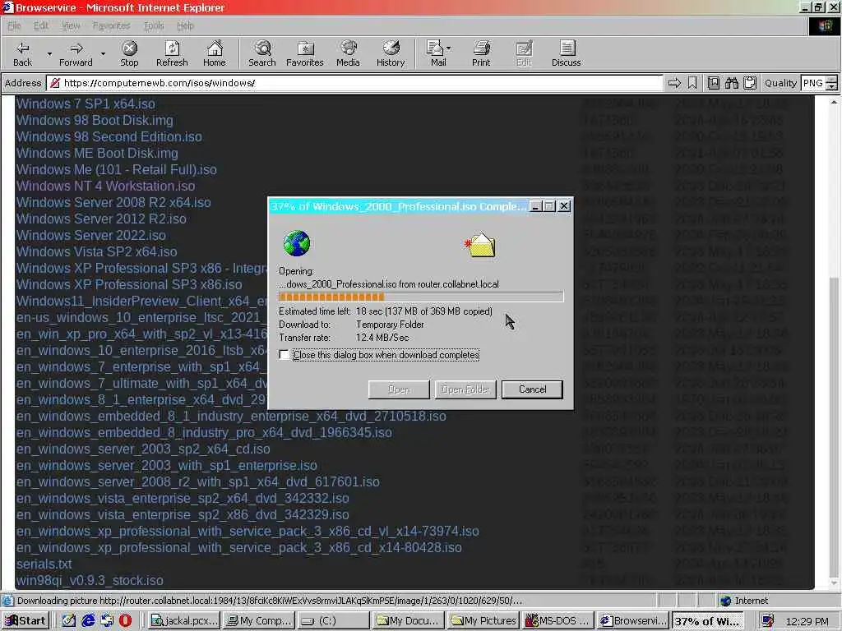Image resolution: width=842 pixels, height=631 pixels.
Task: Click the download progress bar
Action: pyautogui.click(x=421, y=297)
